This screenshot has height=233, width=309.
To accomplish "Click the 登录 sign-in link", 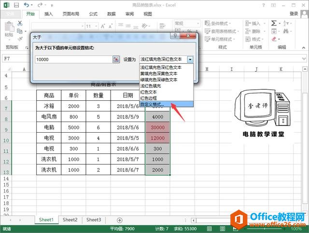I will point(294,14).
